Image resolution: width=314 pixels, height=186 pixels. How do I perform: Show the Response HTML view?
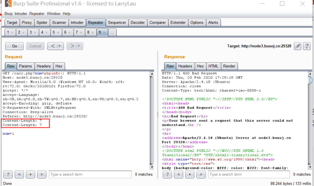click(x=213, y=66)
